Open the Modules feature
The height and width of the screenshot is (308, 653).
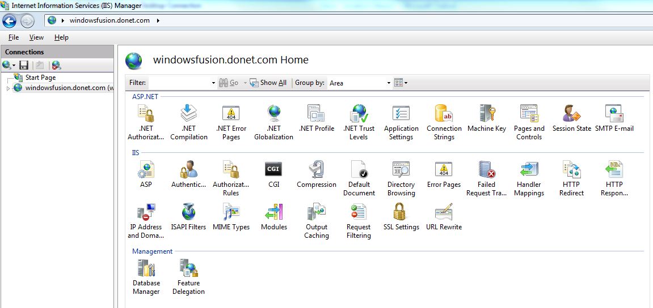(273, 216)
